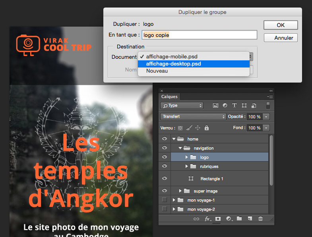Click the layers panel scrollbar
This screenshot has height=237, width=312.
[x=271, y=160]
